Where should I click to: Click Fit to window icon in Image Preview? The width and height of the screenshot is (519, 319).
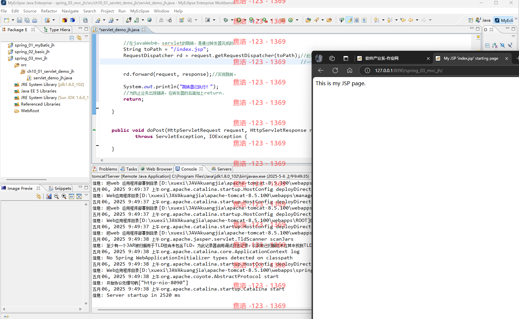click(x=79, y=196)
